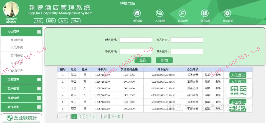This screenshot has width=266, height=123.
Task: Open the 信息查询 magnifier icon
Action: [x=182, y=13]
